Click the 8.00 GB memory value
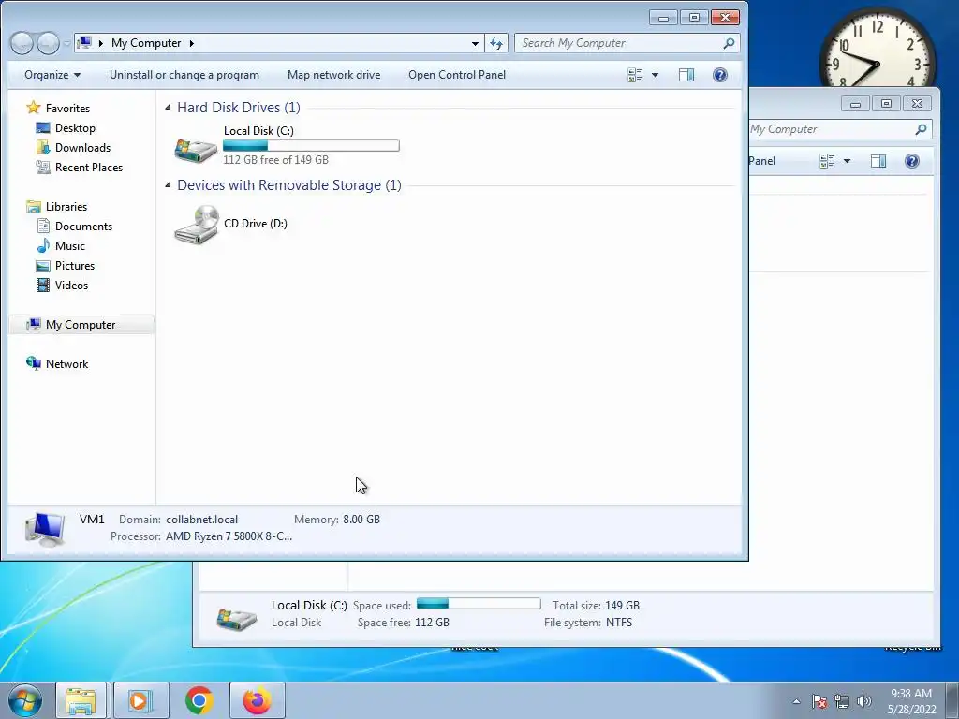Screen dimensions: 959x719 coord(361,520)
